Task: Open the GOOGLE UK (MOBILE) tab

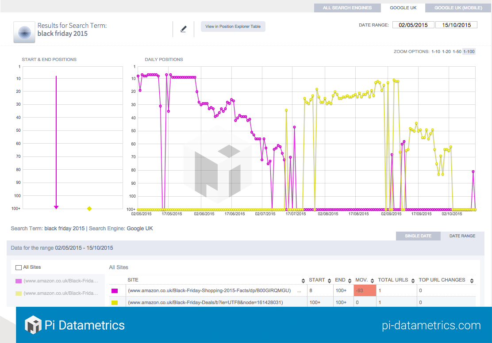Action: click(x=458, y=8)
